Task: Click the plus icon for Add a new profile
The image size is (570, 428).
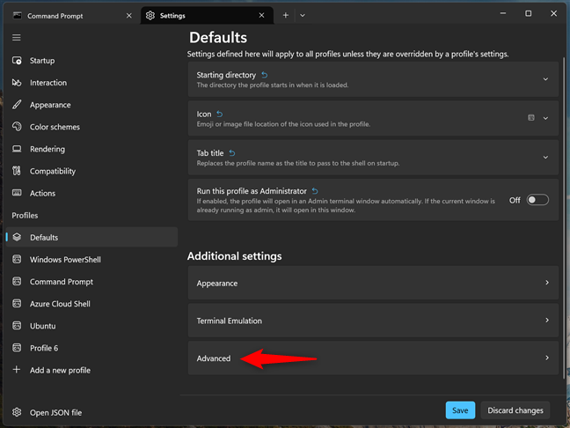Action: click(17, 370)
